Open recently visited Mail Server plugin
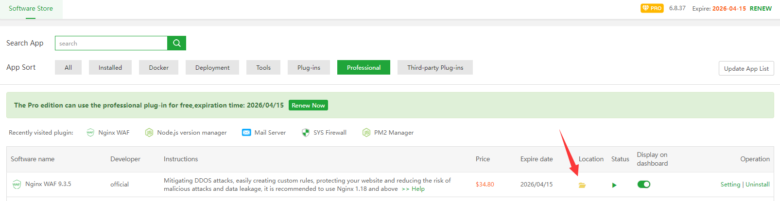 (270, 133)
